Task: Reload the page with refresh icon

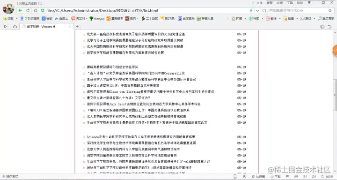Action: point(28,10)
